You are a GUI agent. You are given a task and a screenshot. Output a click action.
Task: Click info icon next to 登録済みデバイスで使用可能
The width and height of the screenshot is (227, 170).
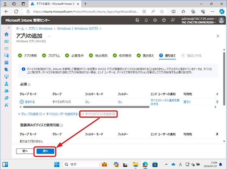61,126
